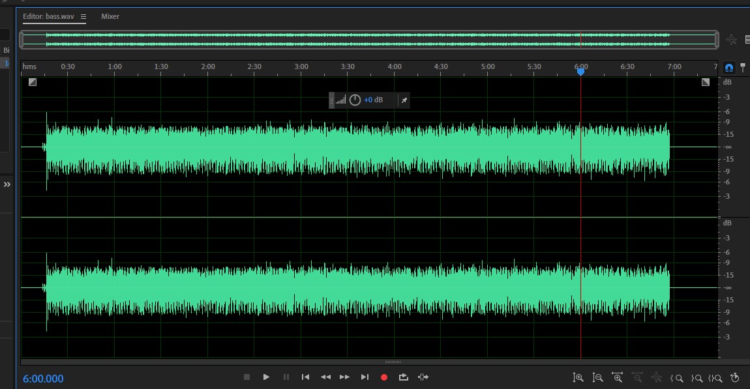Click the overview navigator's right edge handle
The height and width of the screenshot is (389, 750).
click(x=717, y=40)
